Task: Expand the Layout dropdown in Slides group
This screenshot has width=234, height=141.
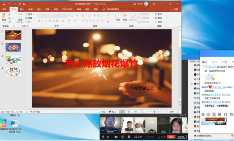Action: pyautogui.click(x=31, y=15)
